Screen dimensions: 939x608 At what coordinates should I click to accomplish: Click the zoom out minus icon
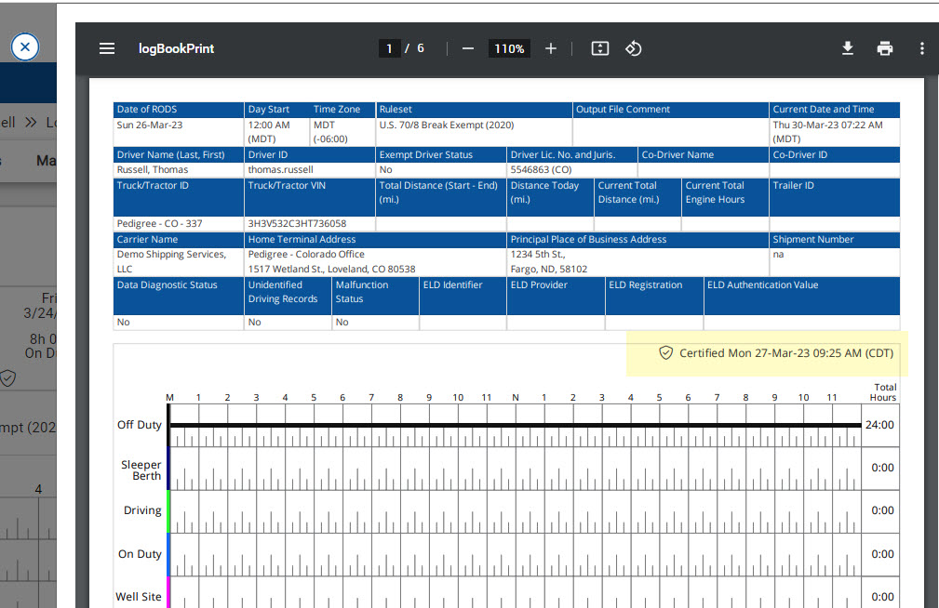(x=468, y=48)
